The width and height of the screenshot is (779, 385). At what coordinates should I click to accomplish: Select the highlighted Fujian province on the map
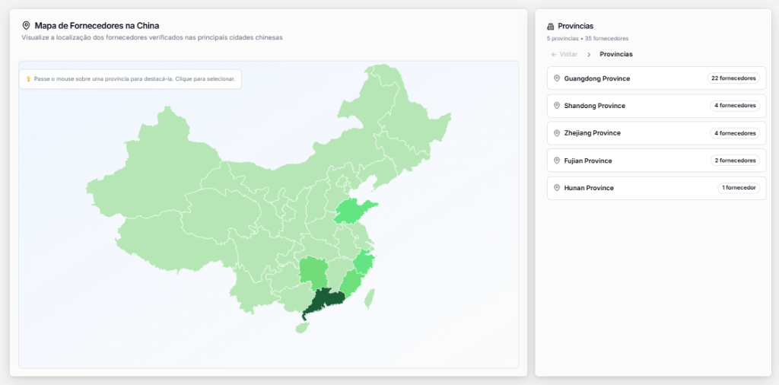point(351,284)
